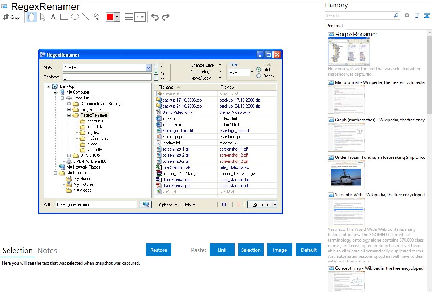This screenshot has height=292, width=432.
Task: Open the Move/Copy menu
Action: [206, 78]
